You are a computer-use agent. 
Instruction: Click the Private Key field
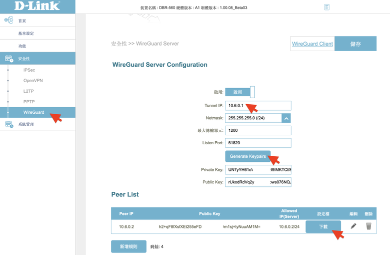258,170
